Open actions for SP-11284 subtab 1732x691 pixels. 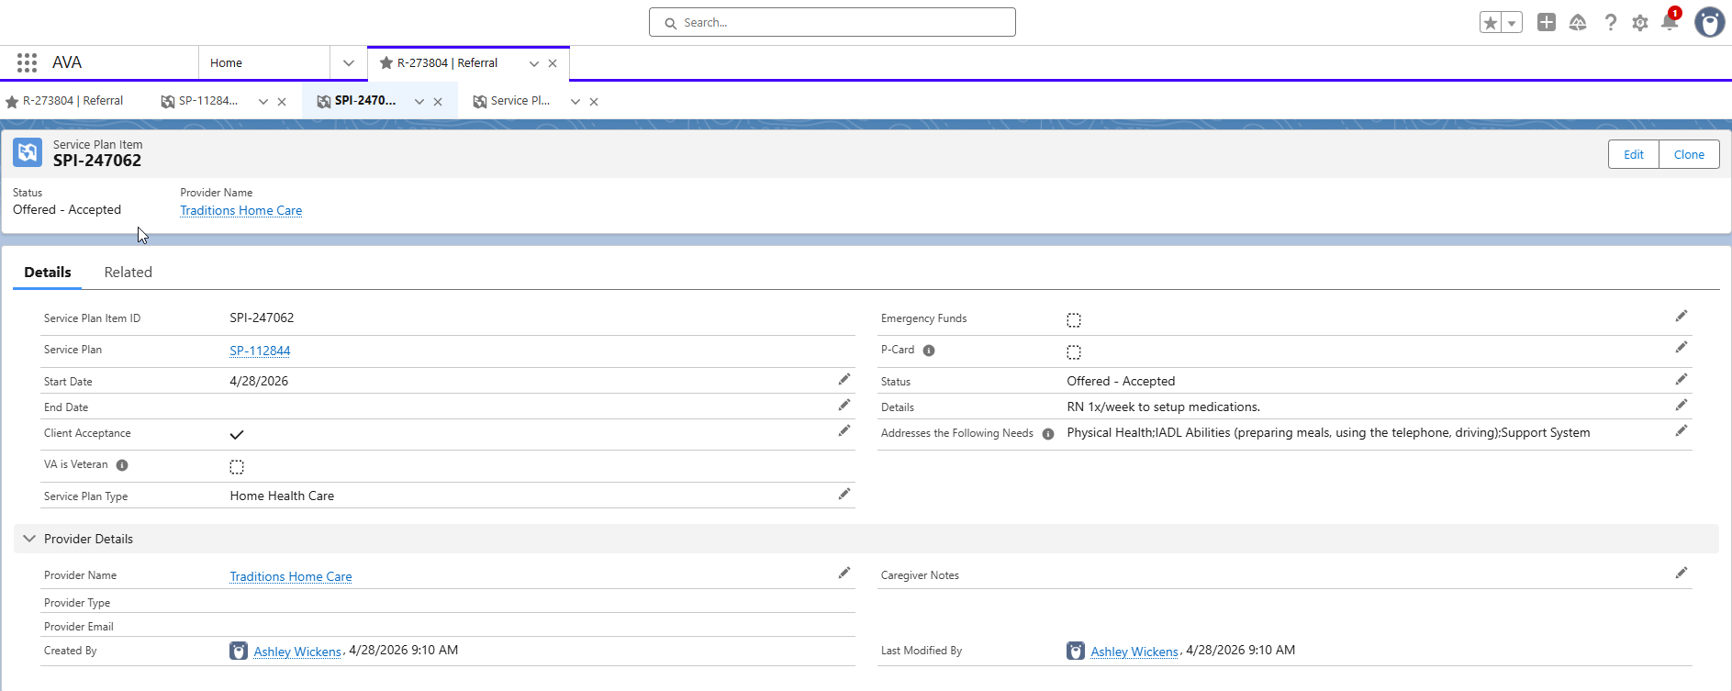coord(263,102)
